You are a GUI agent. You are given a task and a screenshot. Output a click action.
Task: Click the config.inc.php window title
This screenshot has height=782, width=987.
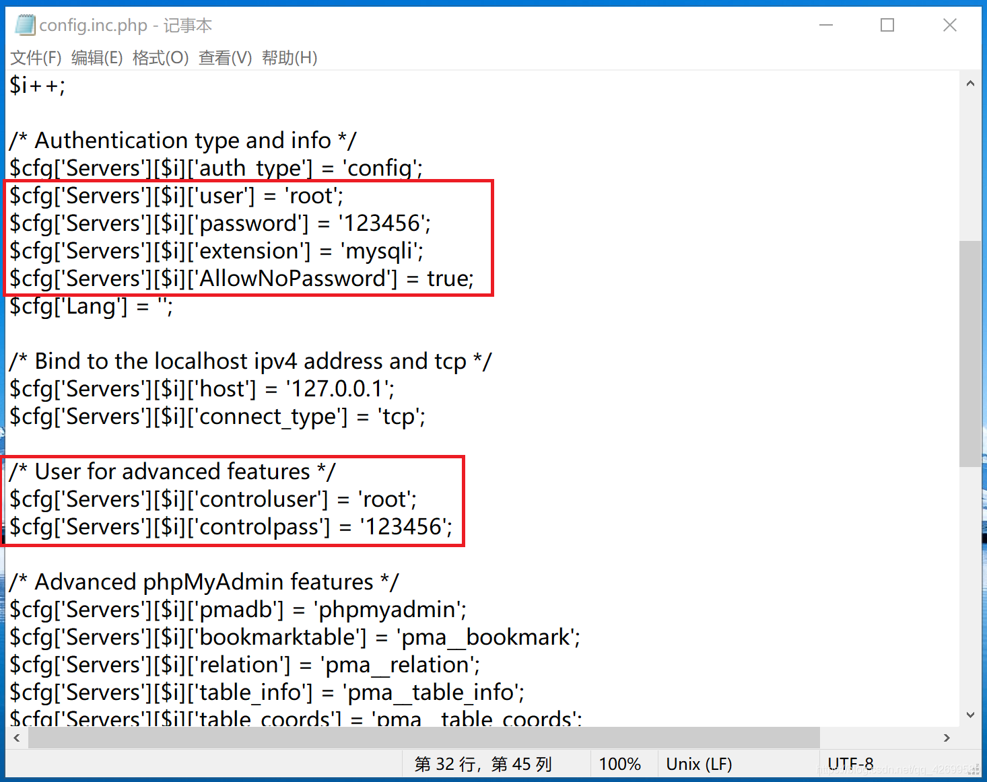[126, 26]
